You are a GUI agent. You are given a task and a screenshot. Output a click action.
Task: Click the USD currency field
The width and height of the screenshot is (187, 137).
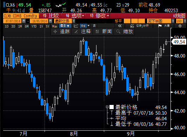tap(180, 21)
